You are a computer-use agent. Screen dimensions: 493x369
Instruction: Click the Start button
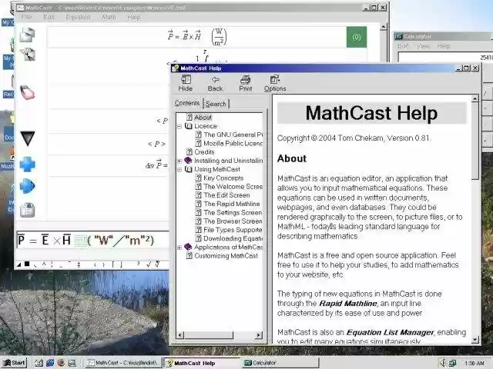click(x=15, y=363)
